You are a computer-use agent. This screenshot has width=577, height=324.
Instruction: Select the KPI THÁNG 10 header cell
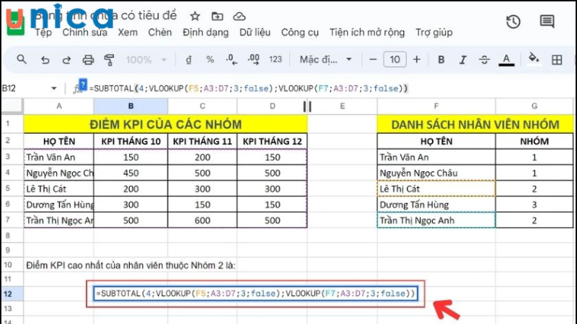[131, 141]
